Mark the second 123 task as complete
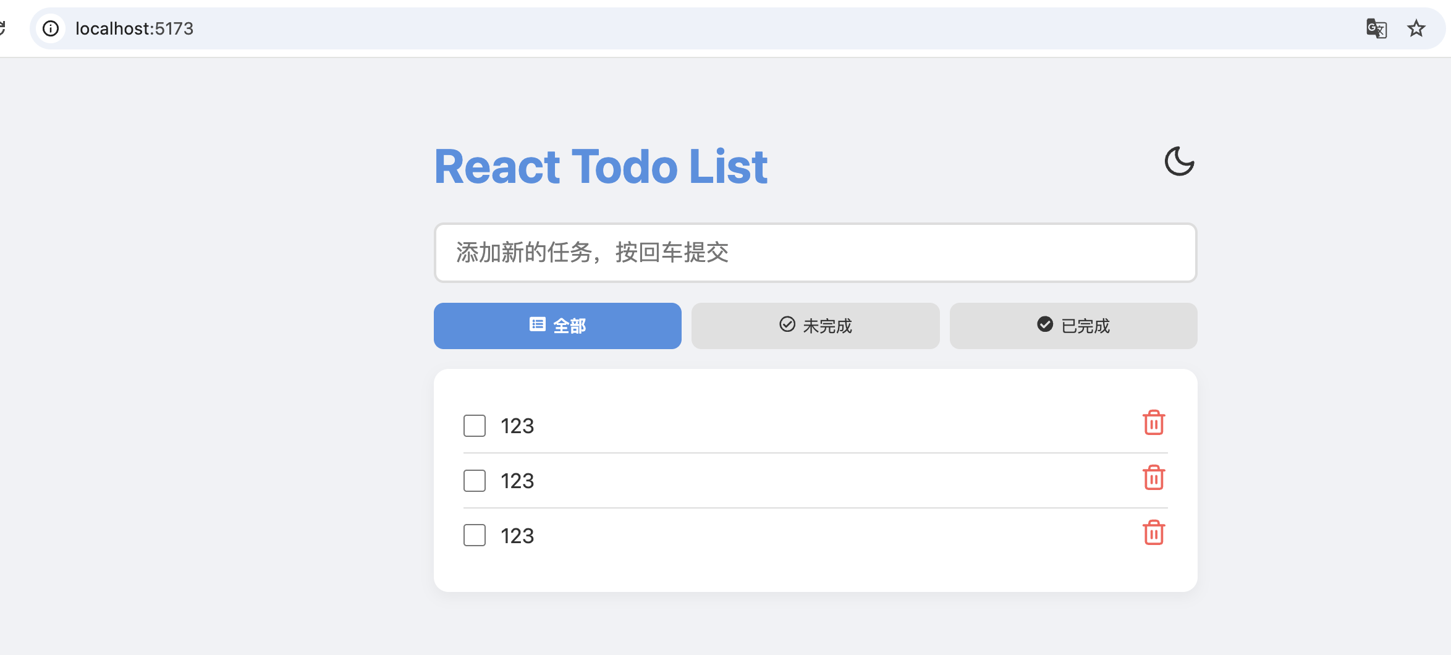 coord(475,481)
